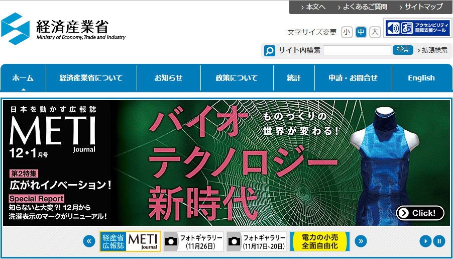
Task: Click 経済産業省 site title text
Action: tap(72, 27)
